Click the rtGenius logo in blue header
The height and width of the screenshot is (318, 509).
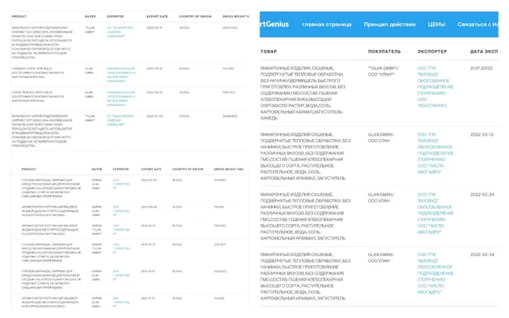coord(274,24)
